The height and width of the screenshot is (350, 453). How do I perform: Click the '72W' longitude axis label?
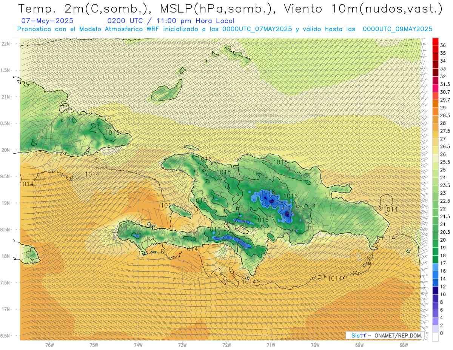click(x=226, y=345)
